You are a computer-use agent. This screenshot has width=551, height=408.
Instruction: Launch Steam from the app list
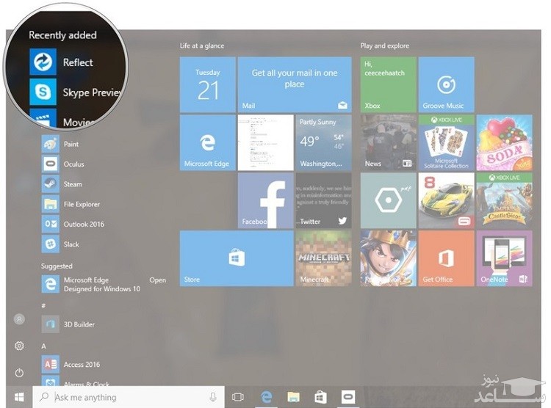click(x=72, y=184)
